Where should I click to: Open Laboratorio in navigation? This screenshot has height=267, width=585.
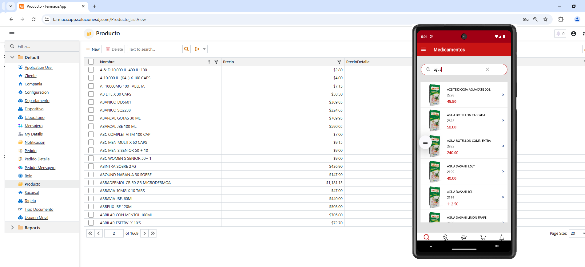34,117
